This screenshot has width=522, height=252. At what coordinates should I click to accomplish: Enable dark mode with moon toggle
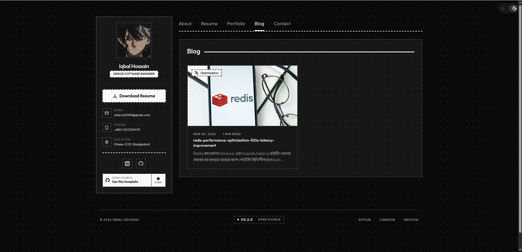pos(514,8)
